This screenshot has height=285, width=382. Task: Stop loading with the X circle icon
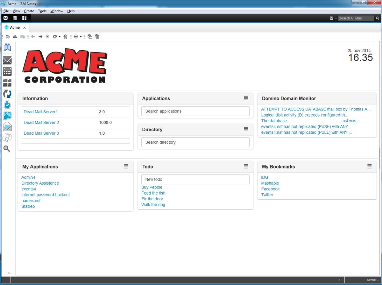tap(47, 37)
